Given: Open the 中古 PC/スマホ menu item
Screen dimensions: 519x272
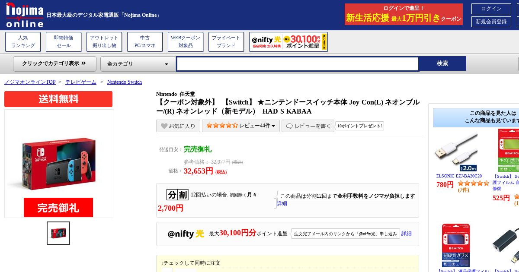Looking at the screenshot, I should click(145, 42).
